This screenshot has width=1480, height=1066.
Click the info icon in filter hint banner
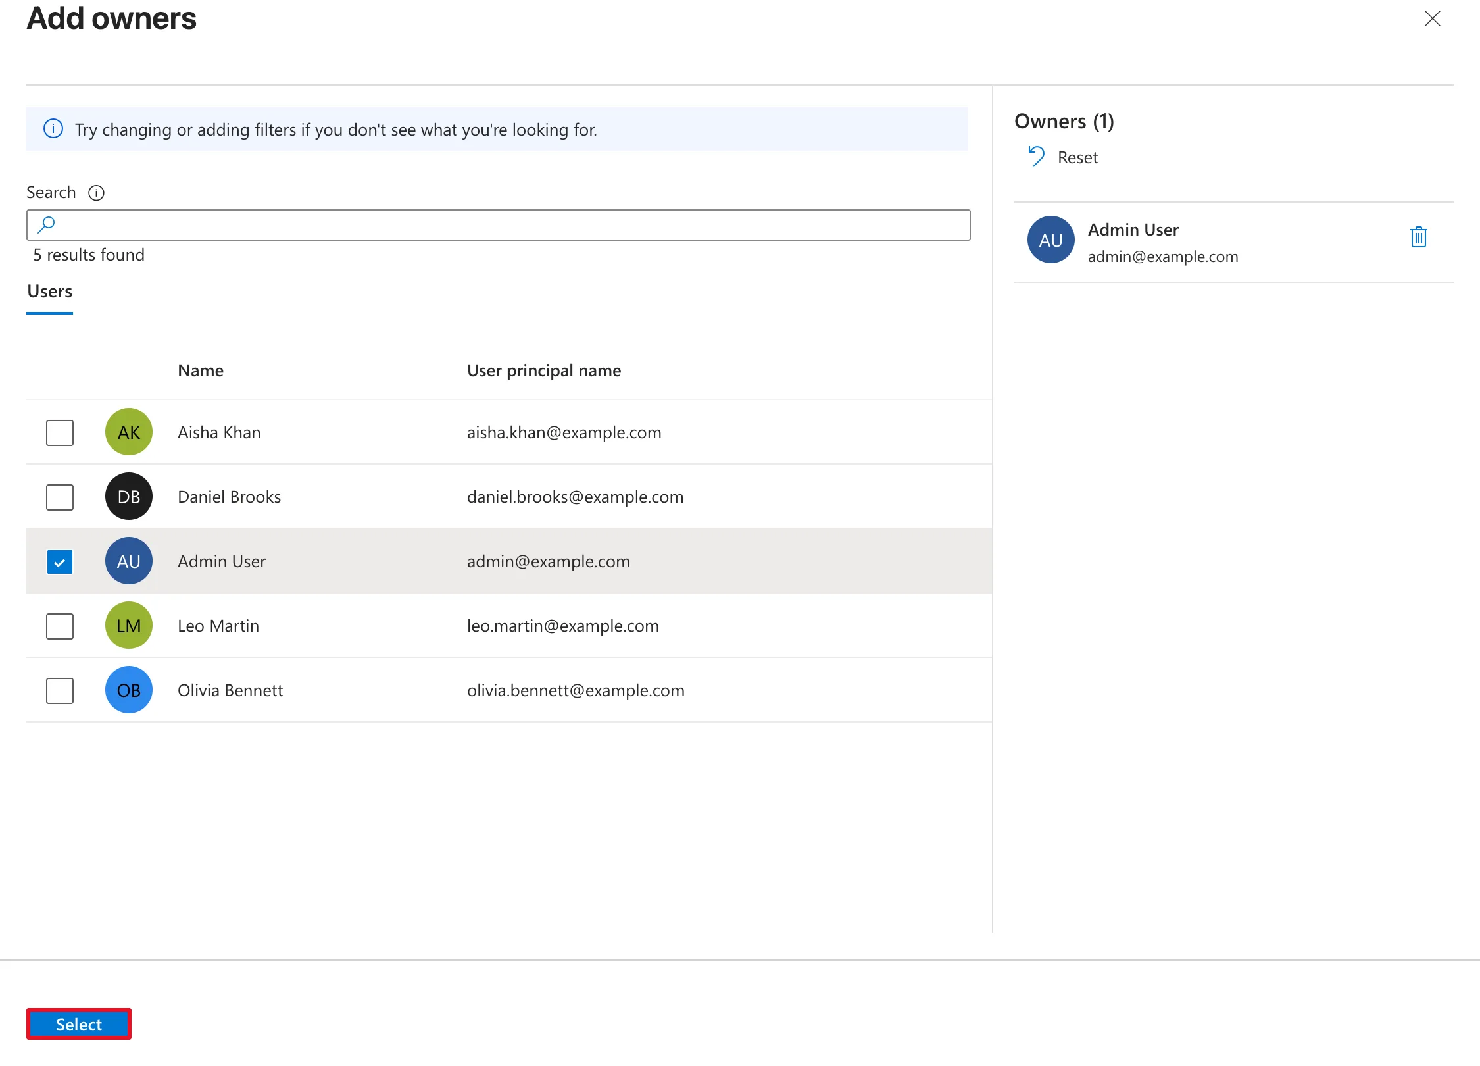tap(53, 129)
